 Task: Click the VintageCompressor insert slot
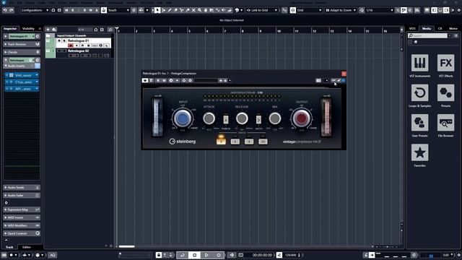(x=22, y=75)
